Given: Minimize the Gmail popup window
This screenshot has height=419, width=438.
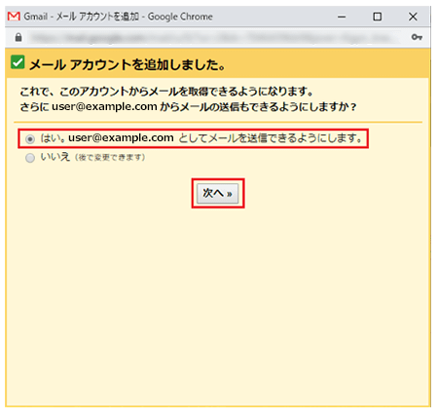Looking at the screenshot, I should (x=342, y=17).
